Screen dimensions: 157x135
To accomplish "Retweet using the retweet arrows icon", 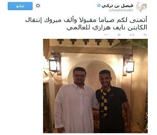I will point(132,35).
